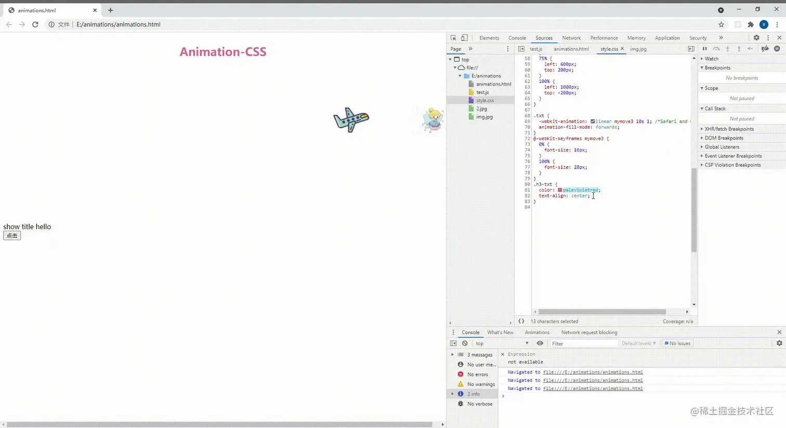The height and width of the screenshot is (428, 786).
Task: Click the No Issues button
Action: 677,343
